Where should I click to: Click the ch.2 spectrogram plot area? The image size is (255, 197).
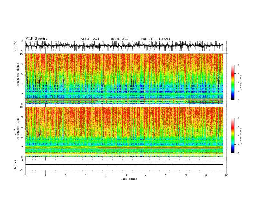(124, 132)
